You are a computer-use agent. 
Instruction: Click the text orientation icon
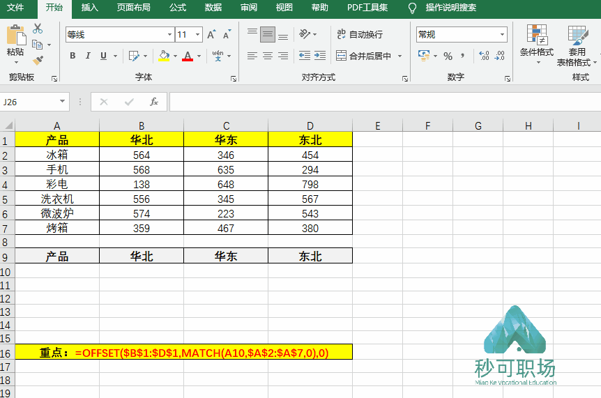coord(305,34)
